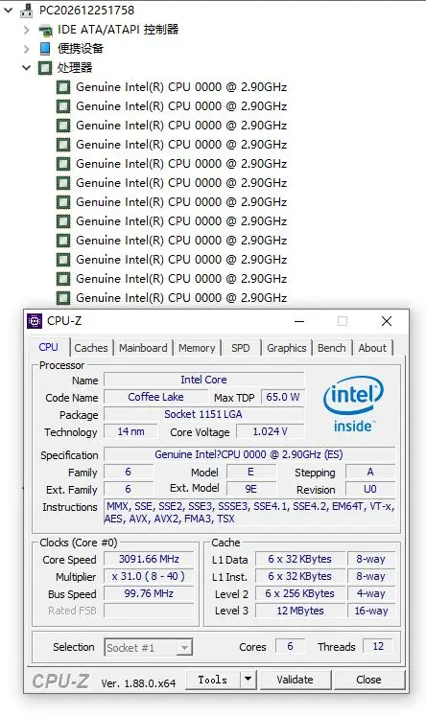Click the computer icon beside PC202612251758
The image size is (426, 716).
pos(27,10)
